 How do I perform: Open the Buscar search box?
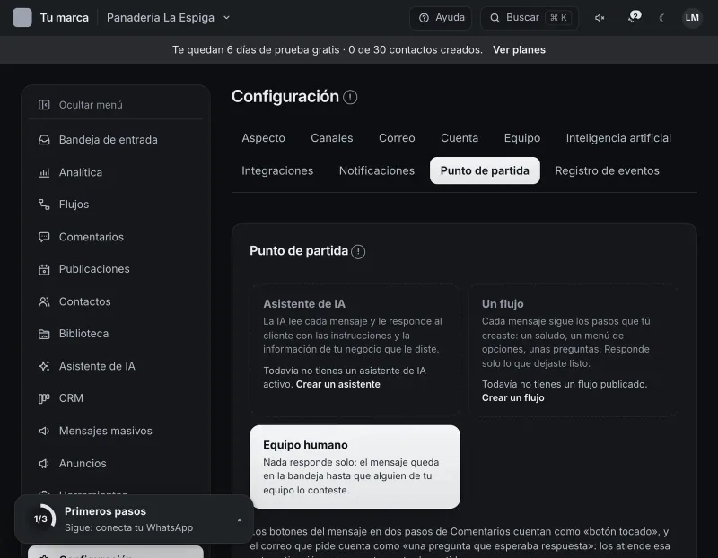[x=530, y=18]
